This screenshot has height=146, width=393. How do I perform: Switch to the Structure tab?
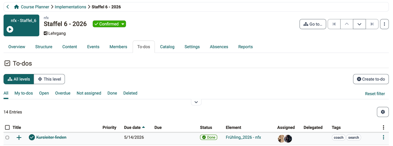(44, 47)
